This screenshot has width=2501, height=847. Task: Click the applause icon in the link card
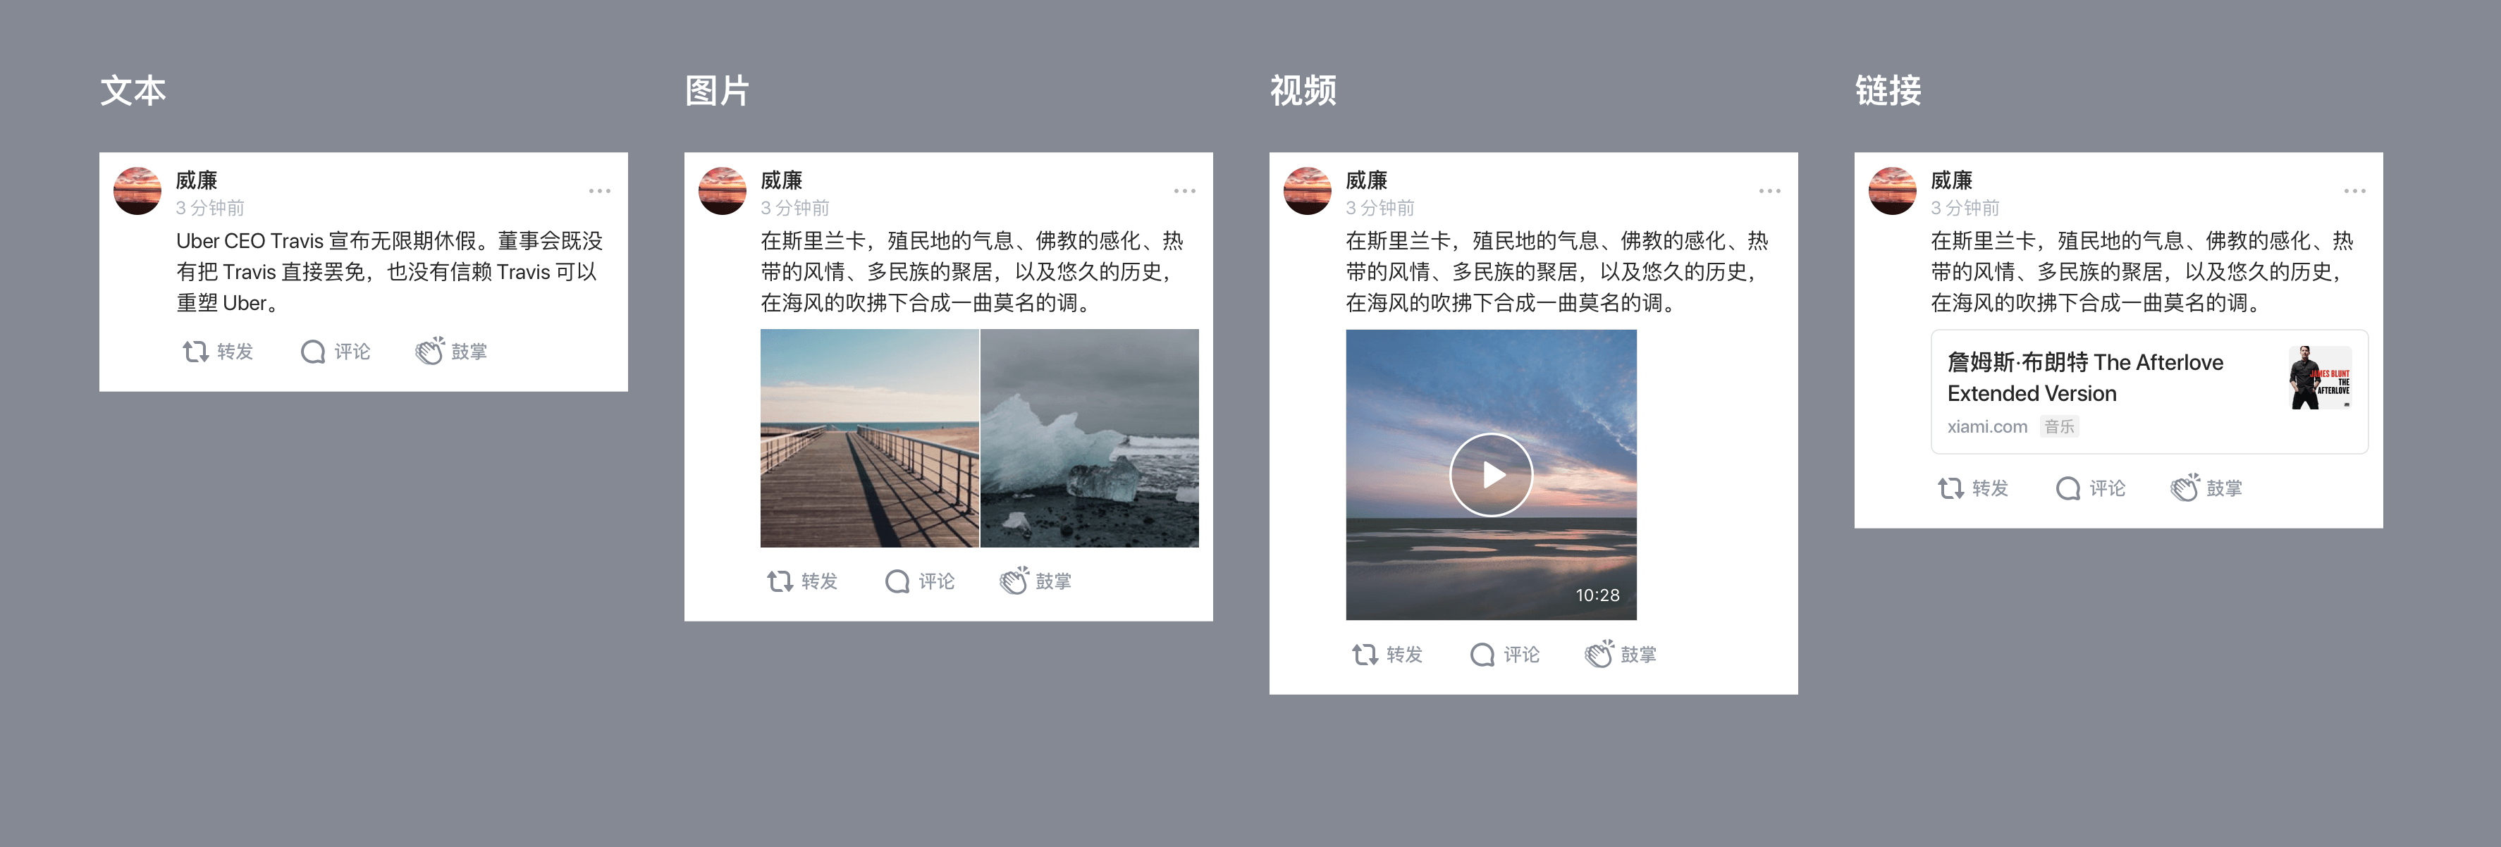[2184, 487]
